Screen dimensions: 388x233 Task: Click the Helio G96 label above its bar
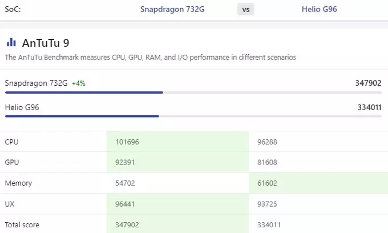(22, 107)
